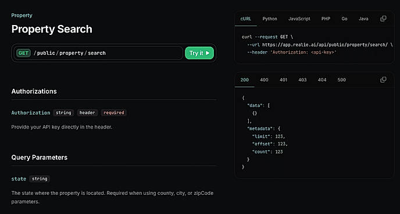Click the Property Search page title
Viewport: 400px width, 214px height.
pyautogui.click(x=52, y=29)
